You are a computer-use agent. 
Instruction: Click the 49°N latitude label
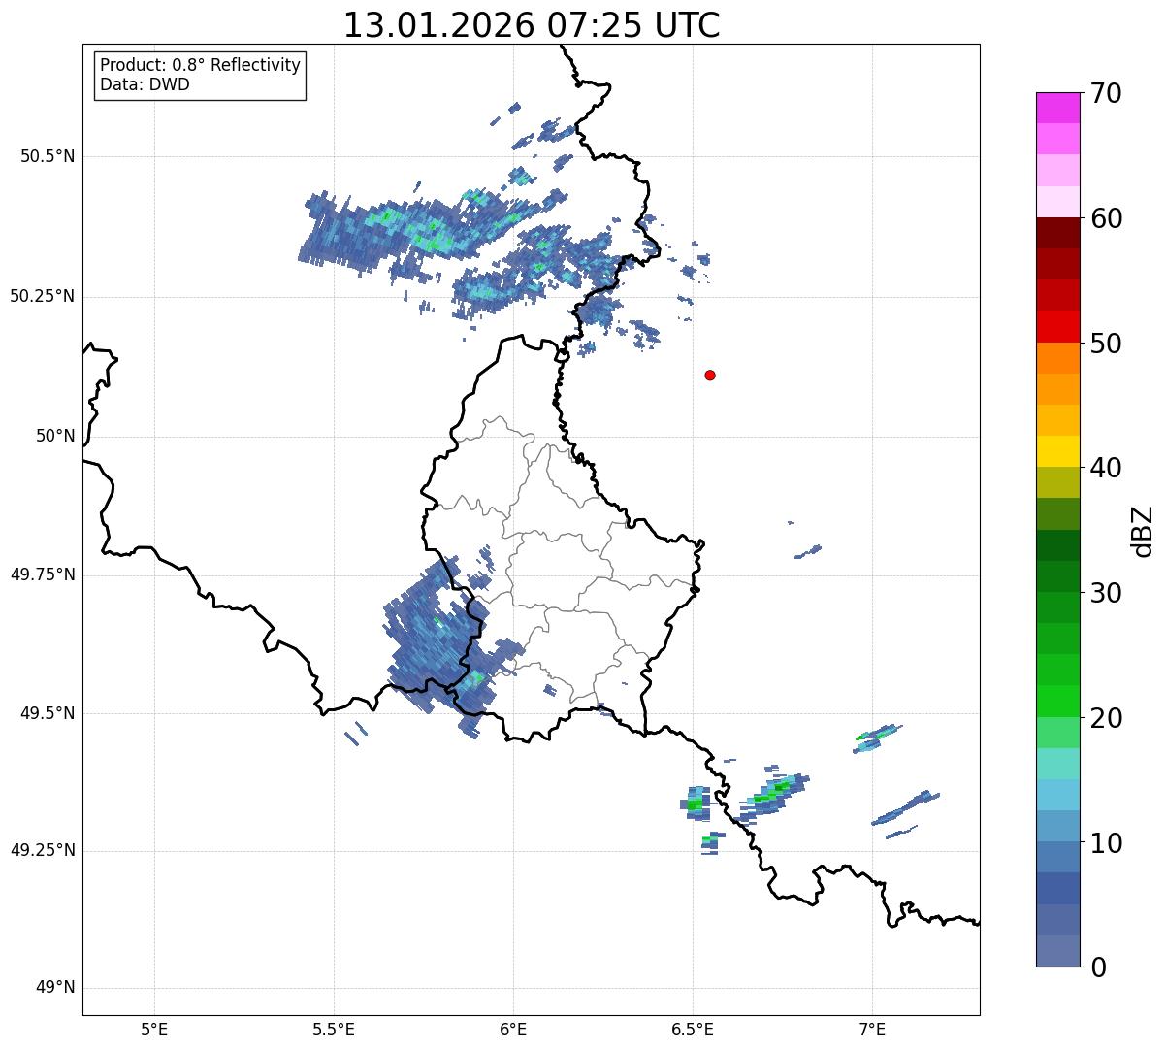(55, 988)
